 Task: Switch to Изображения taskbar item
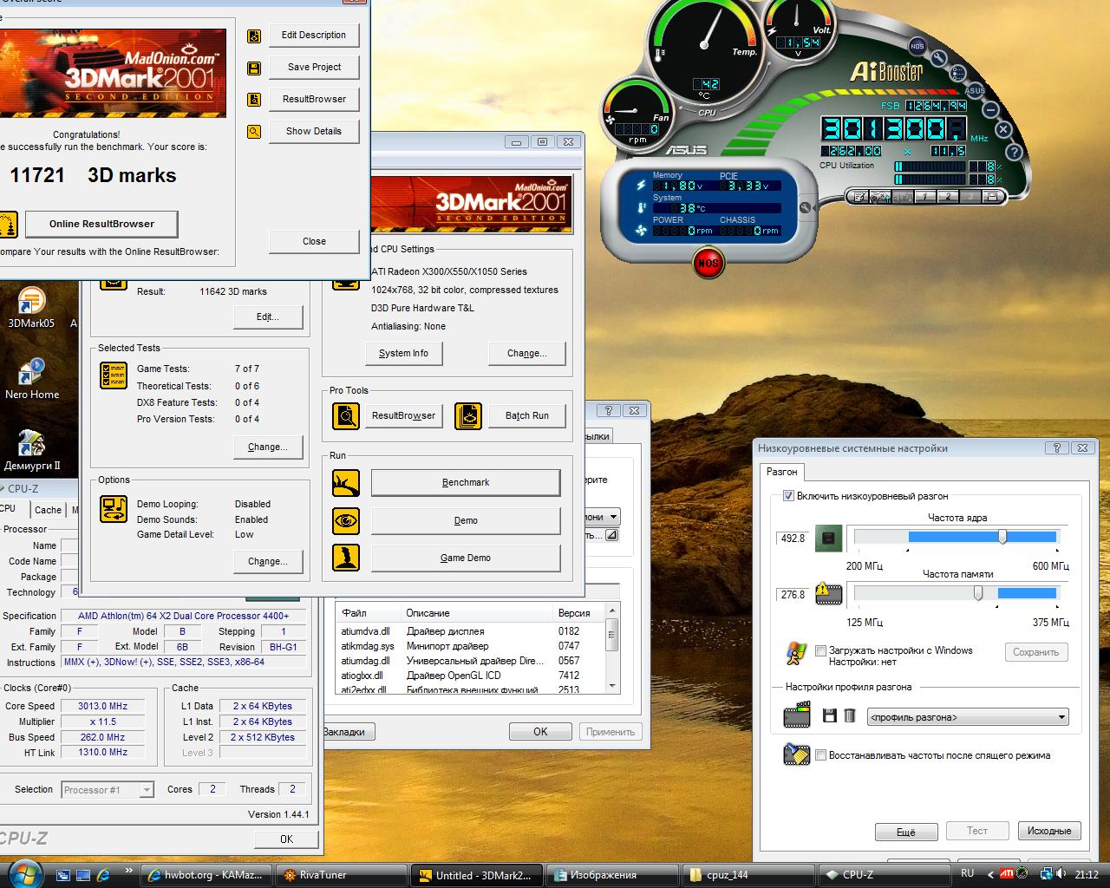click(612, 875)
